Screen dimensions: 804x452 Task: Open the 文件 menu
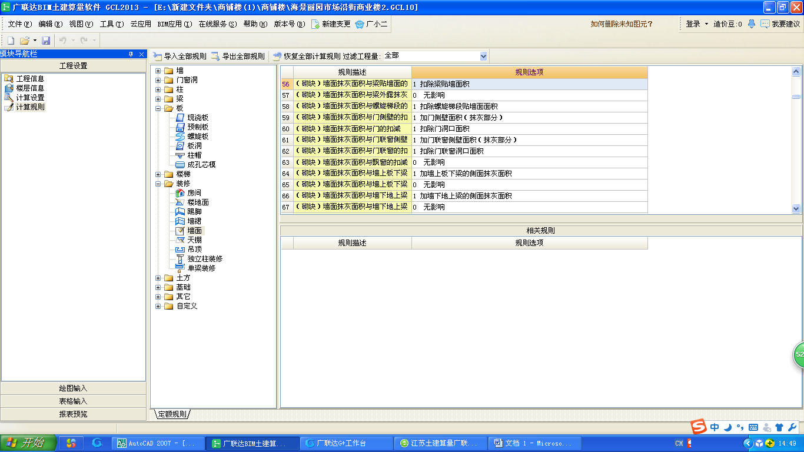20,24
